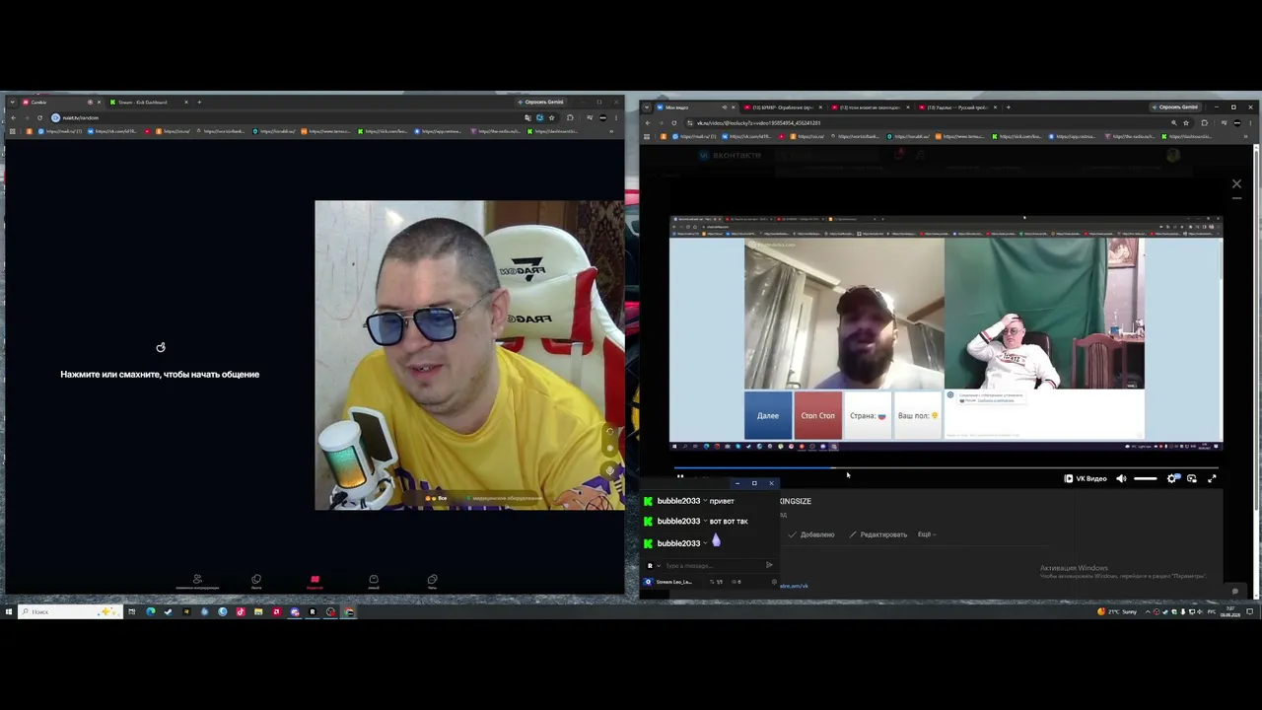The width and height of the screenshot is (1262, 710).
Task: Mute the VK video player
Action: (1121, 479)
